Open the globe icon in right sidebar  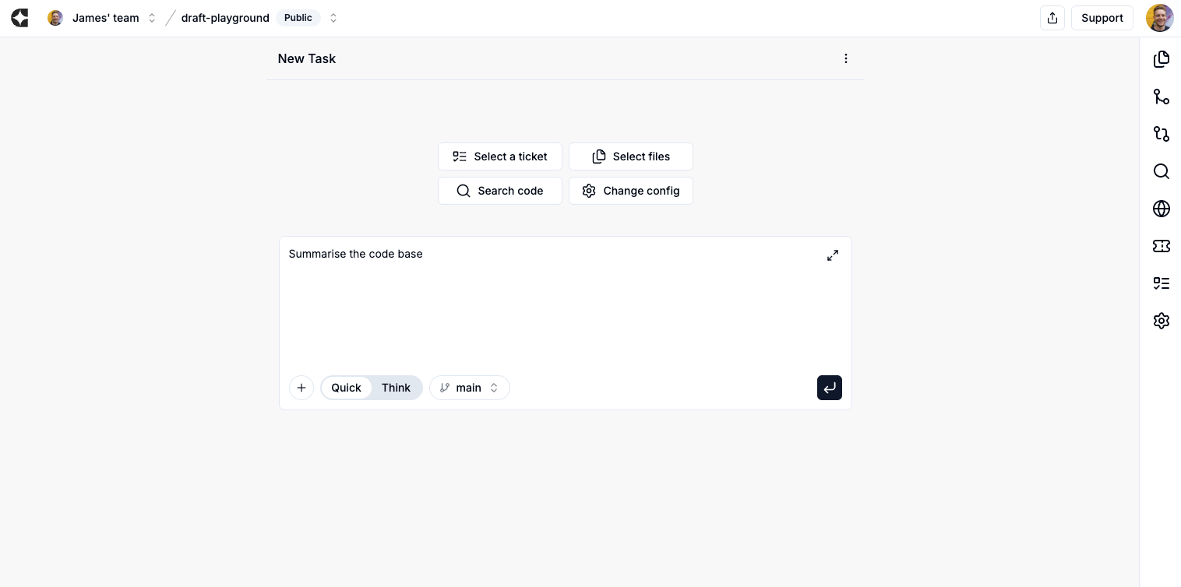(1161, 209)
